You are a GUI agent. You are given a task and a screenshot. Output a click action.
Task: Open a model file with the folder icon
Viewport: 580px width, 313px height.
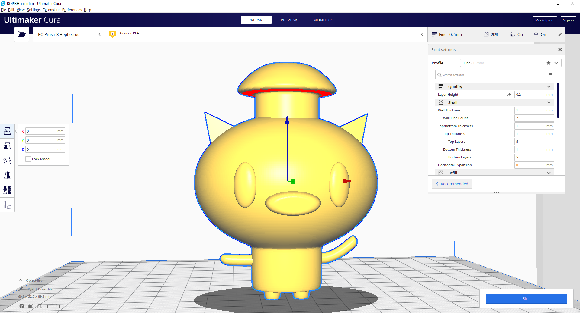click(x=21, y=34)
